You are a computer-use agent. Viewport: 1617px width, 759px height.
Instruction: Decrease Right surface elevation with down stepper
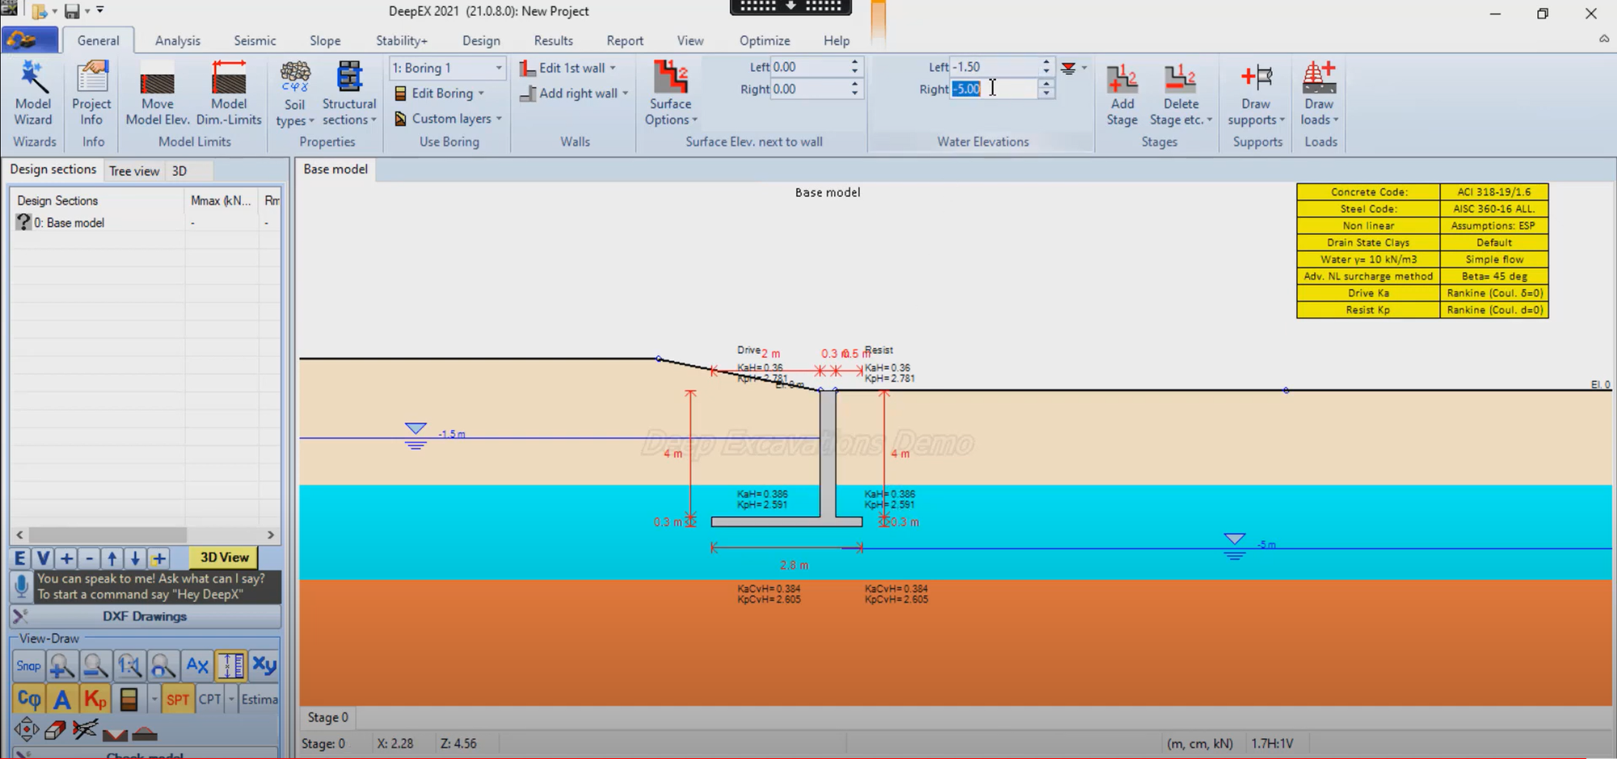855,94
